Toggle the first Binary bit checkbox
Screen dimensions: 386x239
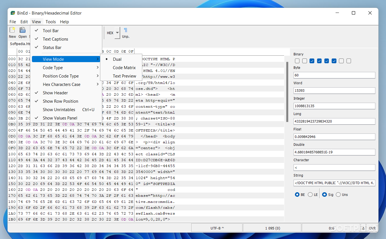click(x=297, y=61)
